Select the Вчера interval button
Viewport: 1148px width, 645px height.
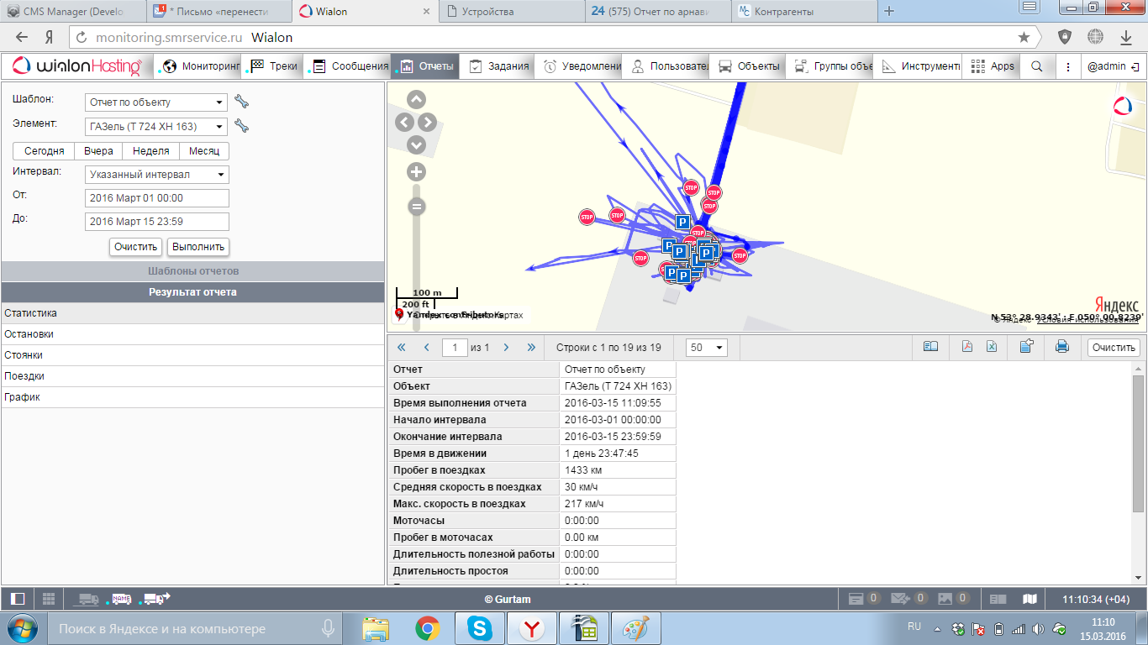pos(98,151)
